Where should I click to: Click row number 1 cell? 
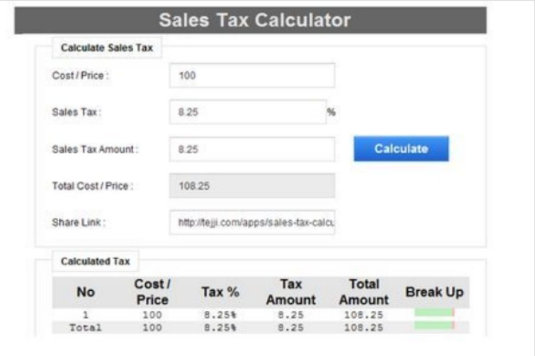pyautogui.click(x=86, y=315)
